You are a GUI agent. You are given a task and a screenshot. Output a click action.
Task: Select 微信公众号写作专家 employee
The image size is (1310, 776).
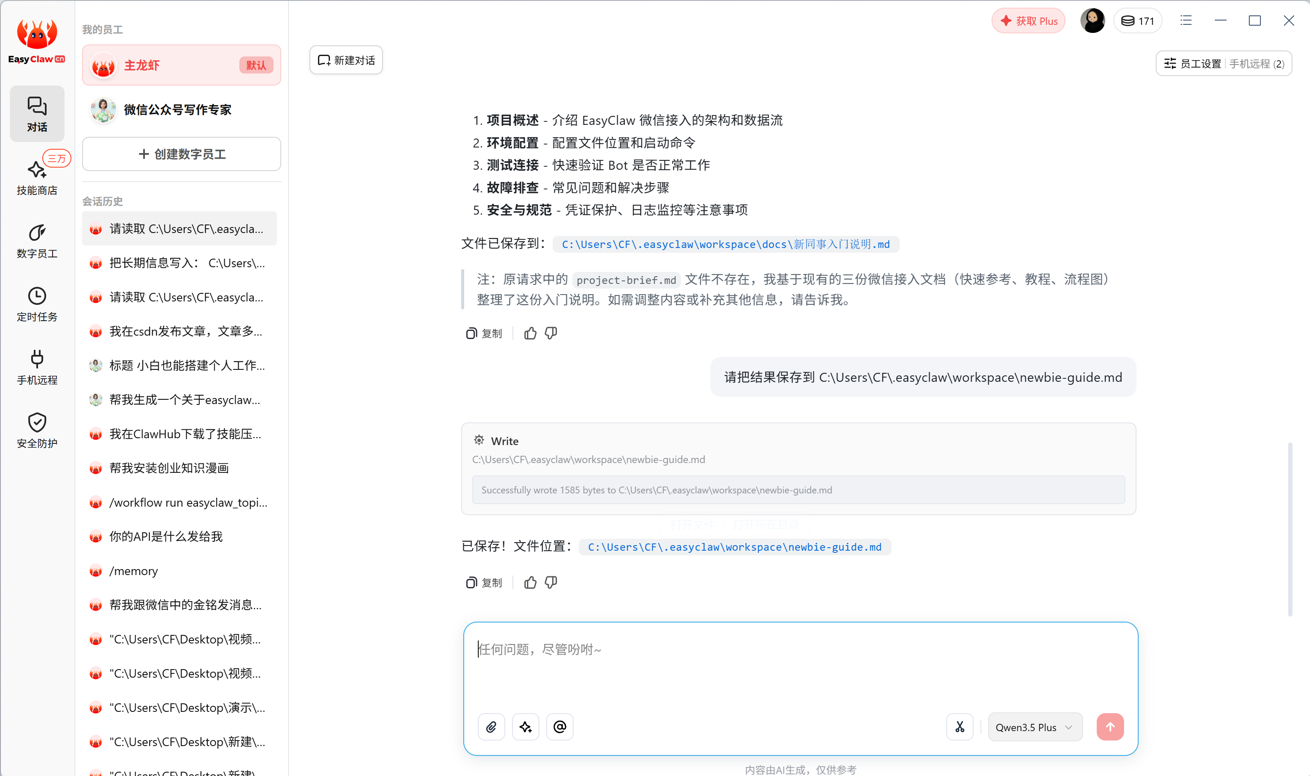pos(181,110)
